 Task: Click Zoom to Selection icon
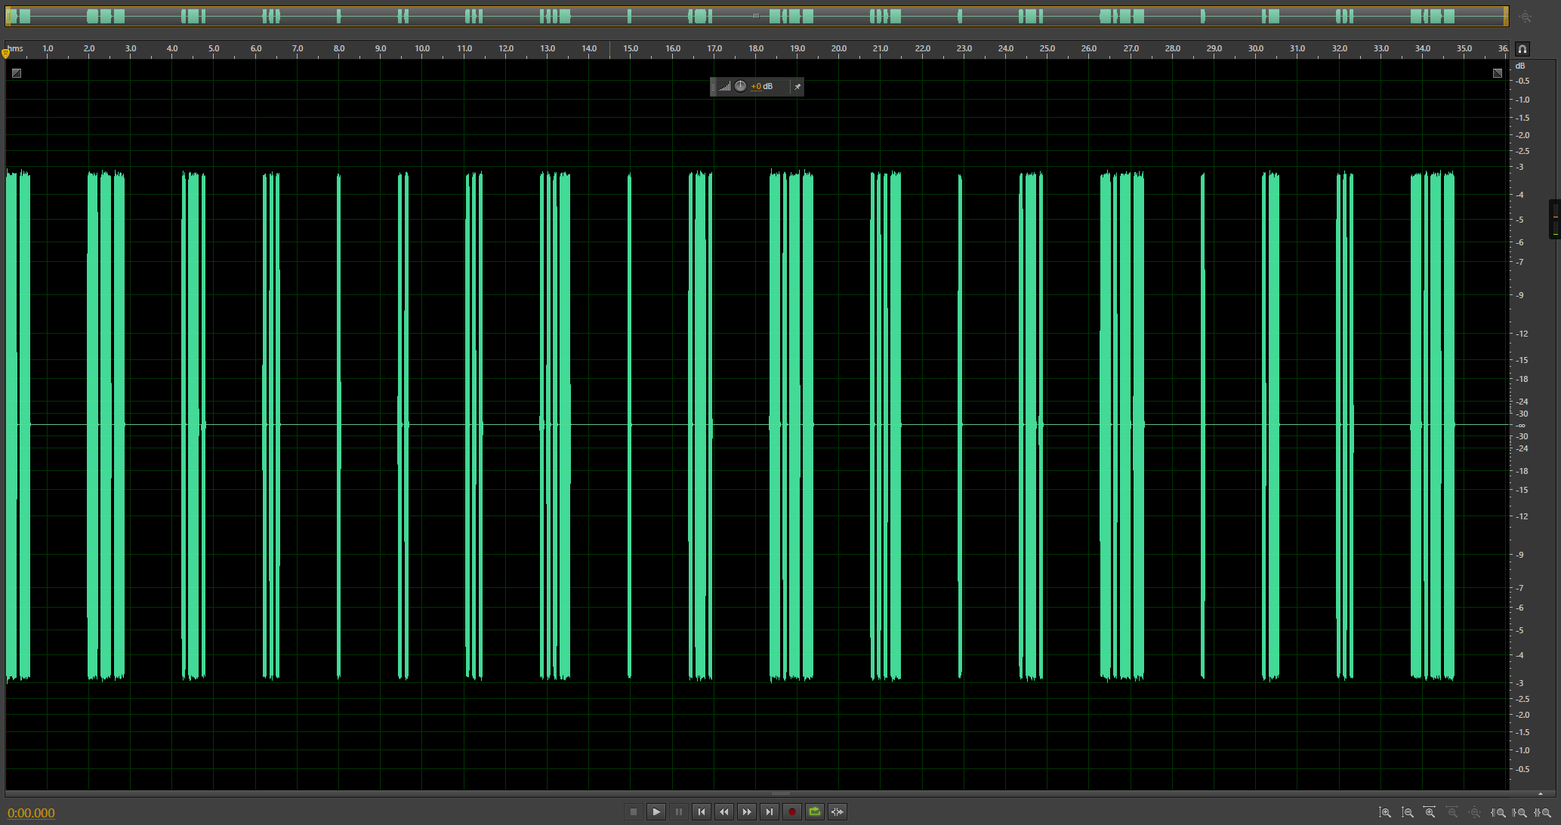pyautogui.click(x=1543, y=812)
